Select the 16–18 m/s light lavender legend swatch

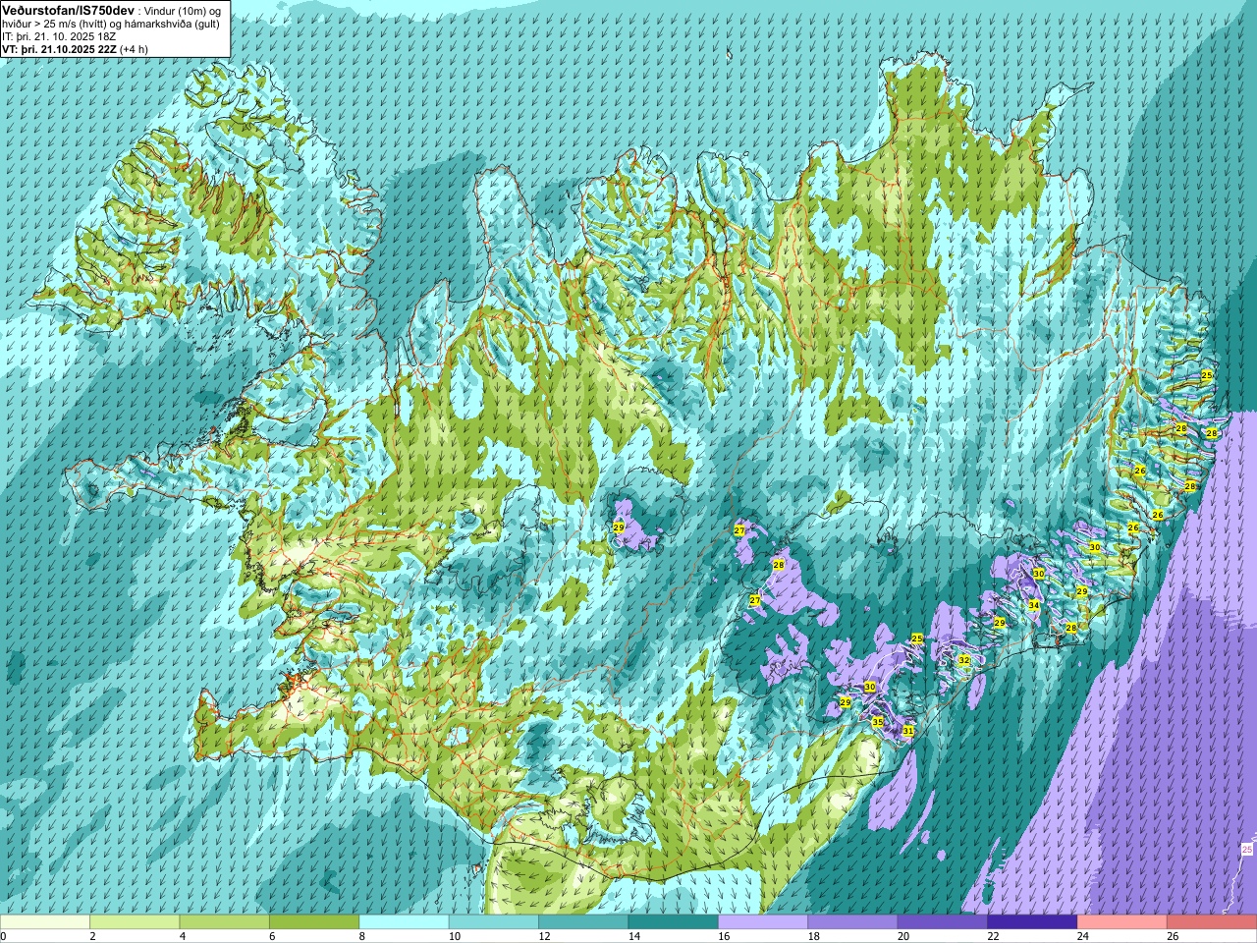[763, 922]
